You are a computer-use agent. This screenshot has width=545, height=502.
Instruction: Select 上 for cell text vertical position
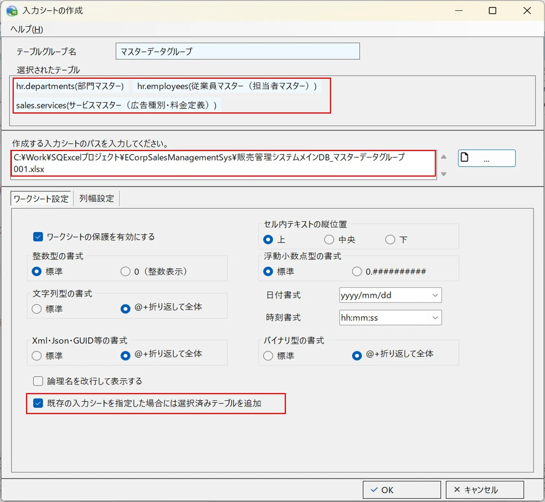pos(268,240)
